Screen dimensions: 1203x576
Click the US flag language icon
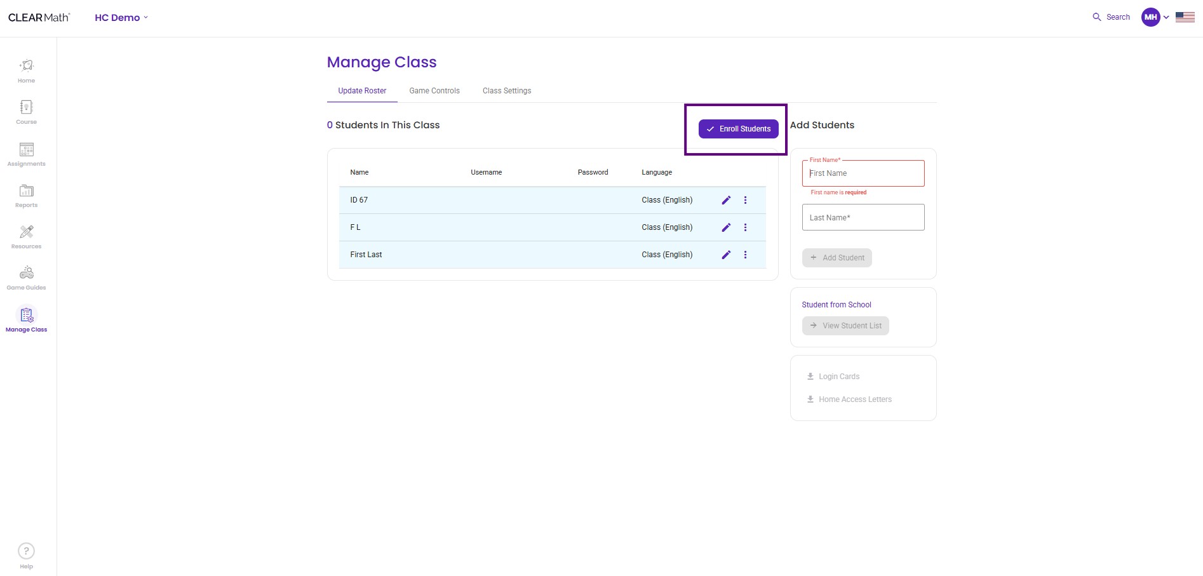1185,17
